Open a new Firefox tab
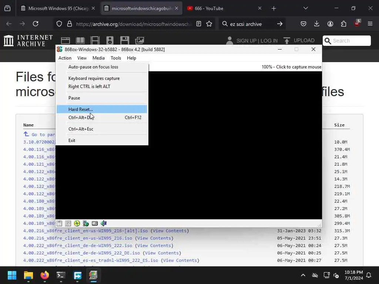The width and height of the screenshot is (379, 284). click(x=274, y=9)
